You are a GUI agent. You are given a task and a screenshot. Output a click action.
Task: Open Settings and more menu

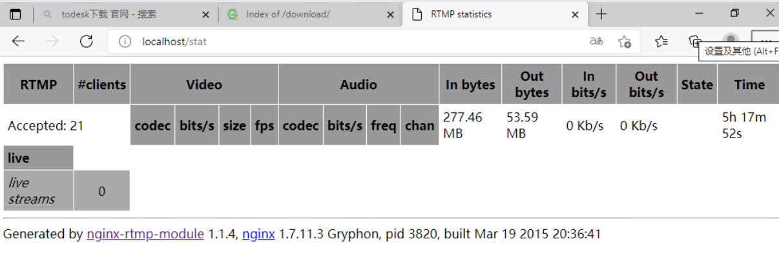765,39
